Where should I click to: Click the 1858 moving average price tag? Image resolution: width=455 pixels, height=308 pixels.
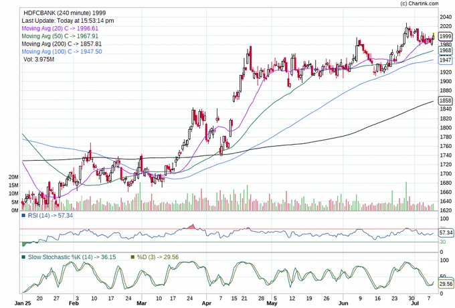(x=445, y=100)
